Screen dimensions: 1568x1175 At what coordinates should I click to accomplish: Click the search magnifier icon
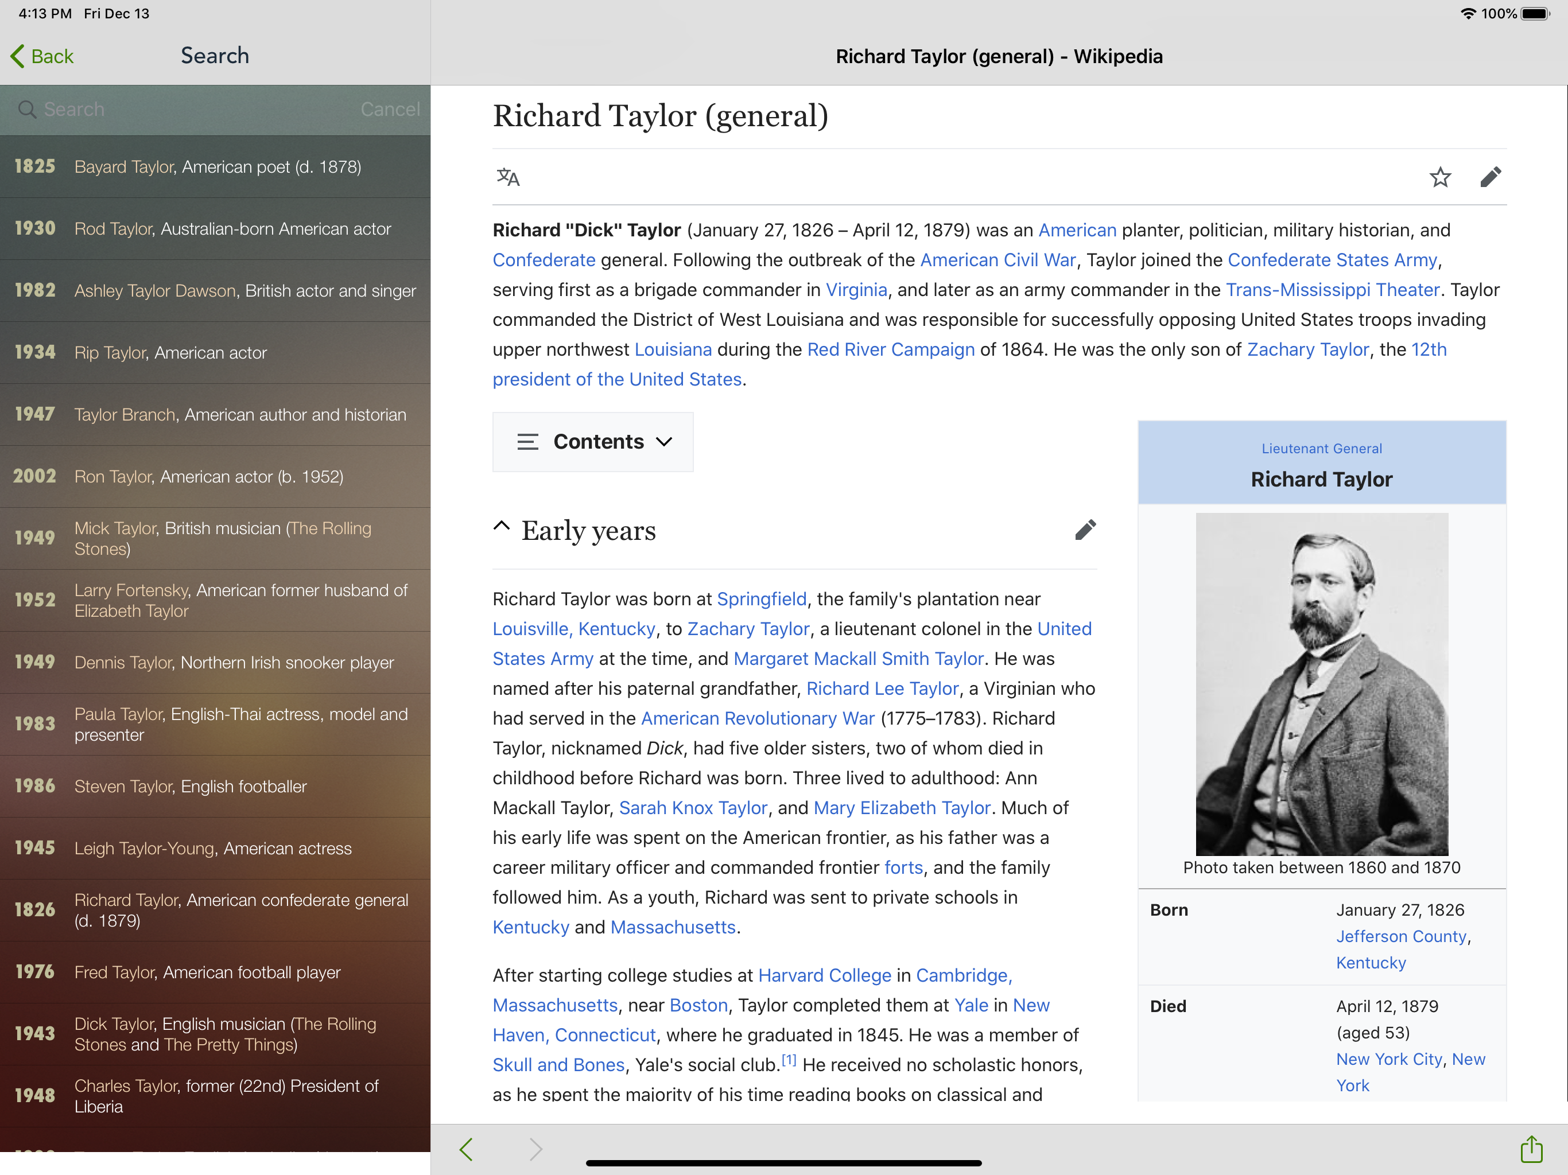coord(27,109)
